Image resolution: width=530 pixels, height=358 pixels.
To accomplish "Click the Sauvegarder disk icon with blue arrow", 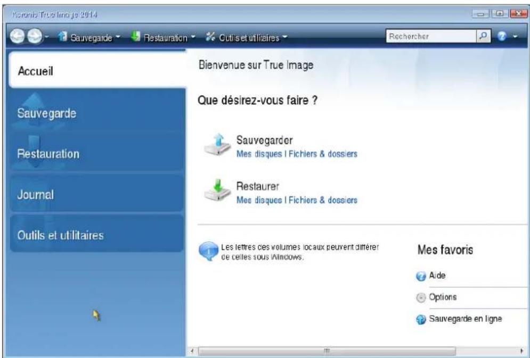I will tap(217, 145).
